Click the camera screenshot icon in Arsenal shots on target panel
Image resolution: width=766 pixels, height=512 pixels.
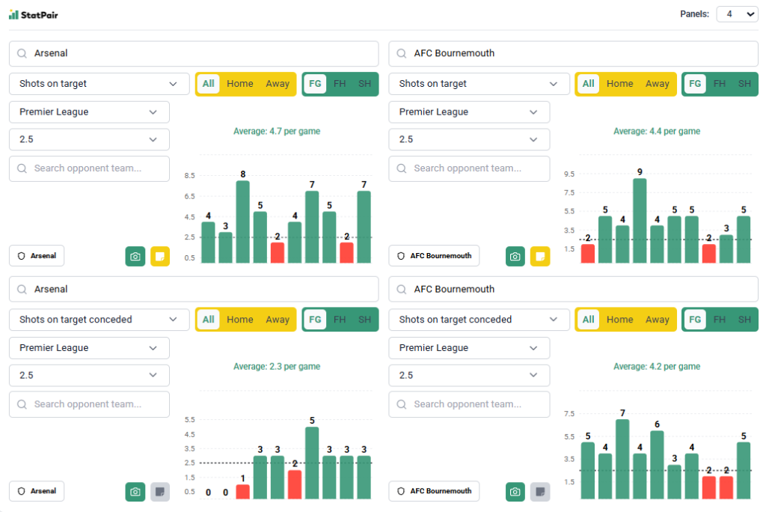(135, 256)
